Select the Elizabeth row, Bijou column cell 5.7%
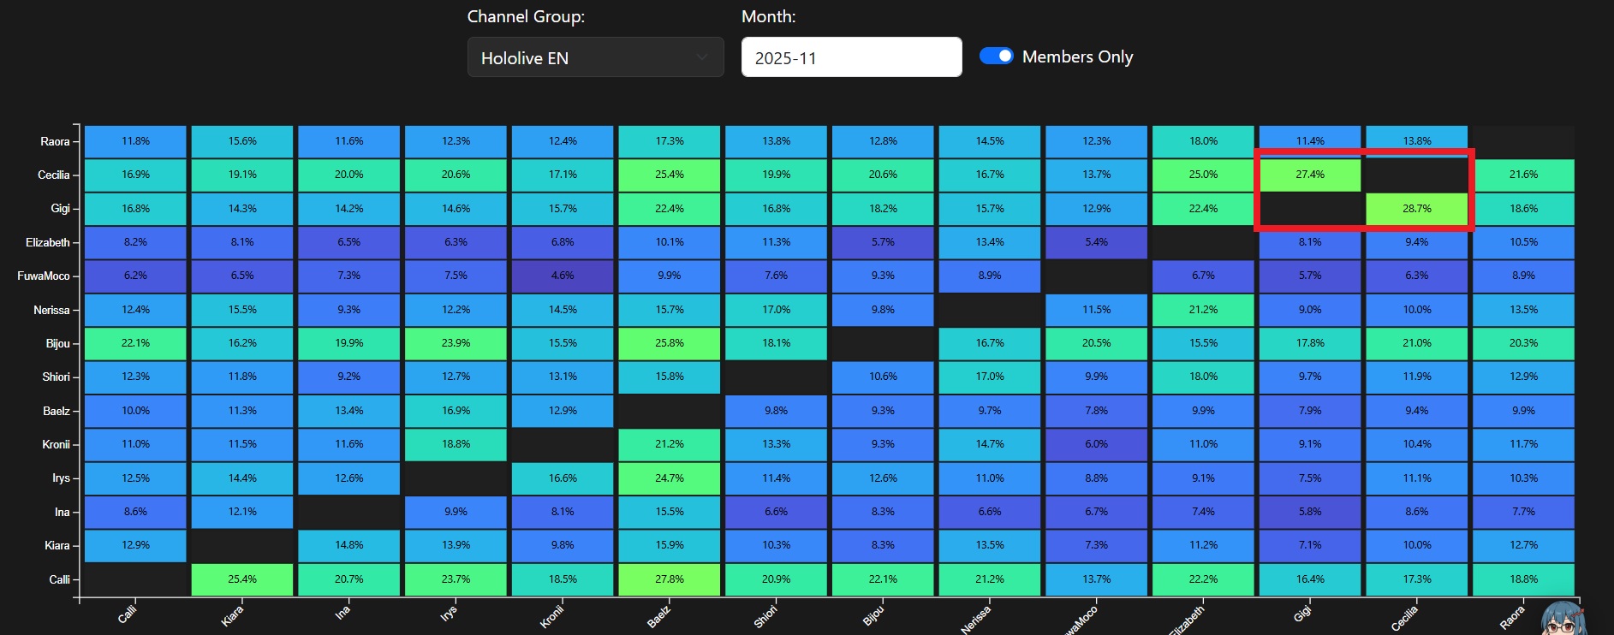This screenshot has height=635, width=1614. (883, 242)
